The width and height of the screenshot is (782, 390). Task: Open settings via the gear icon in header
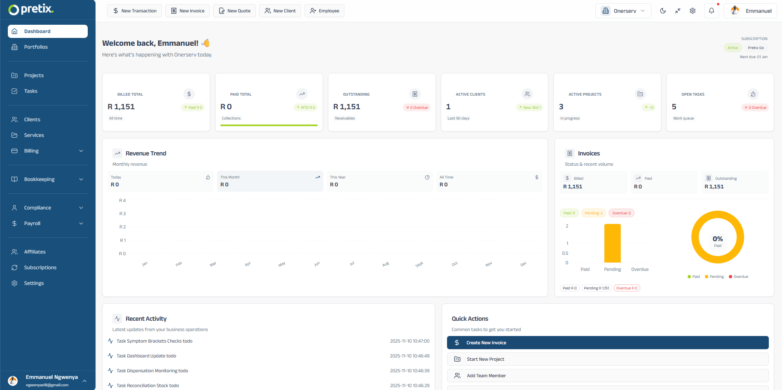click(x=693, y=10)
